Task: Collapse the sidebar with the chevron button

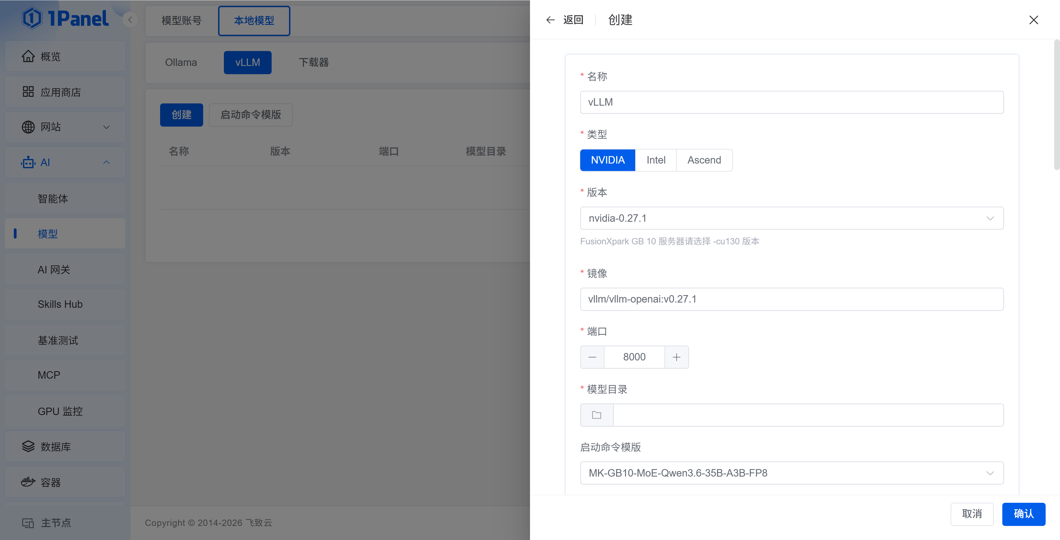Action: click(x=130, y=20)
